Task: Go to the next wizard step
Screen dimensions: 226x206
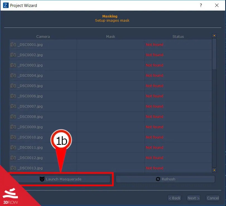Action: tap(193, 198)
